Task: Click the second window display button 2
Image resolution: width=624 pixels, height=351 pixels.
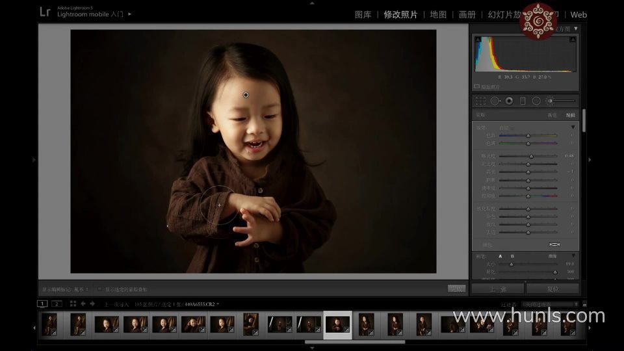Action: click(57, 304)
